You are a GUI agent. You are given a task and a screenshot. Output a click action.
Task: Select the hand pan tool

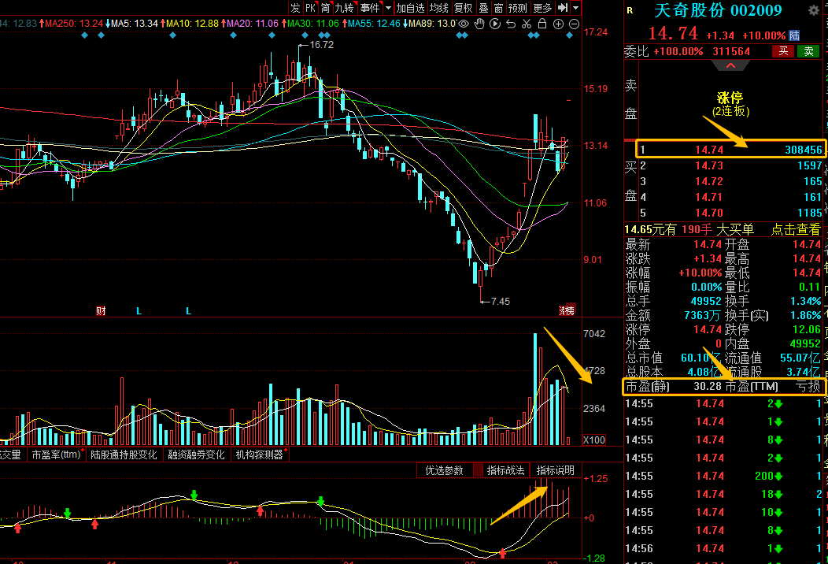(x=479, y=24)
